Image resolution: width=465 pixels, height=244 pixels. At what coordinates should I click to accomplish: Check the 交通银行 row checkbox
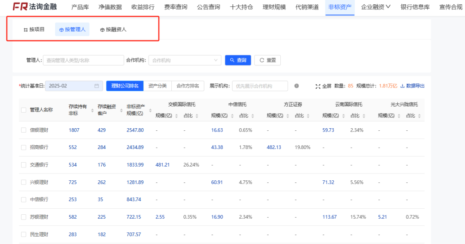[24, 165]
